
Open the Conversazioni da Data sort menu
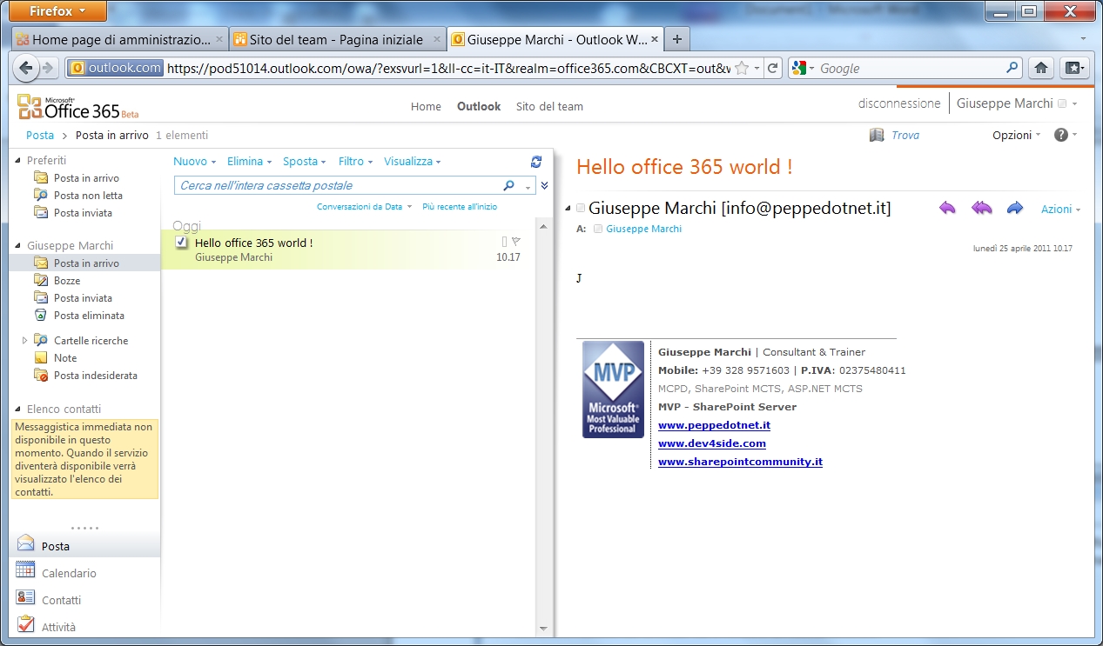(363, 207)
